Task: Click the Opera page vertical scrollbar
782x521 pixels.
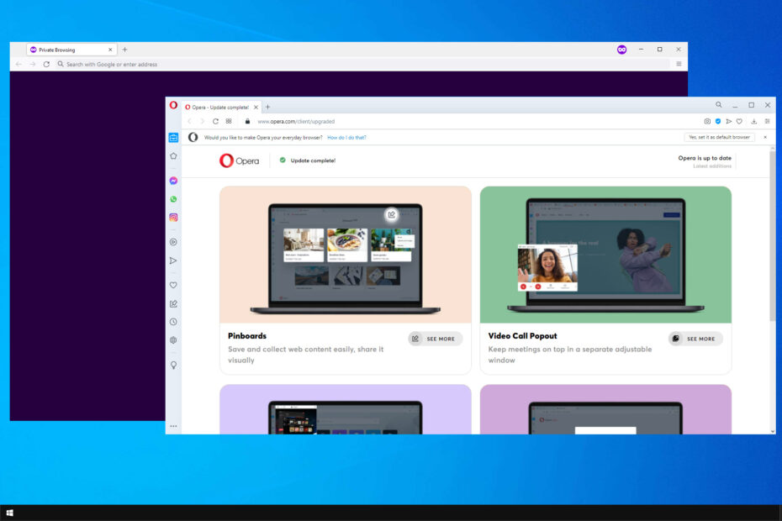Action: (x=773, y=234)
